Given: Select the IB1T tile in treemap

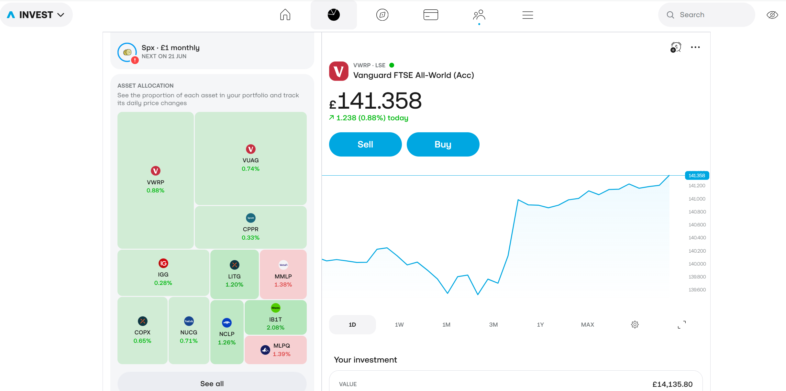Looking at the screenshot, I should (275, 317).
